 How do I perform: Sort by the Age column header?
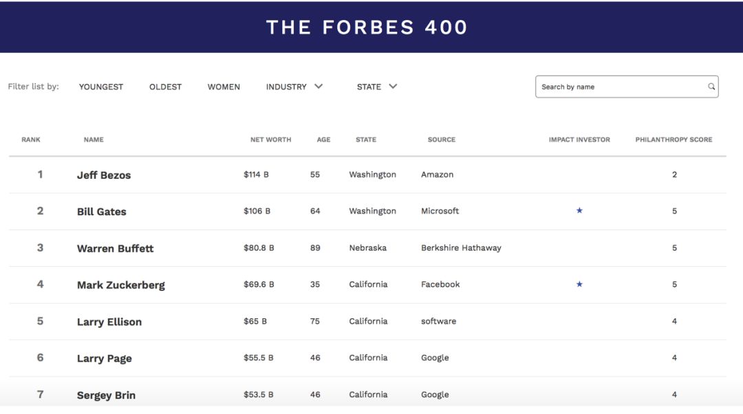(323, 140)
